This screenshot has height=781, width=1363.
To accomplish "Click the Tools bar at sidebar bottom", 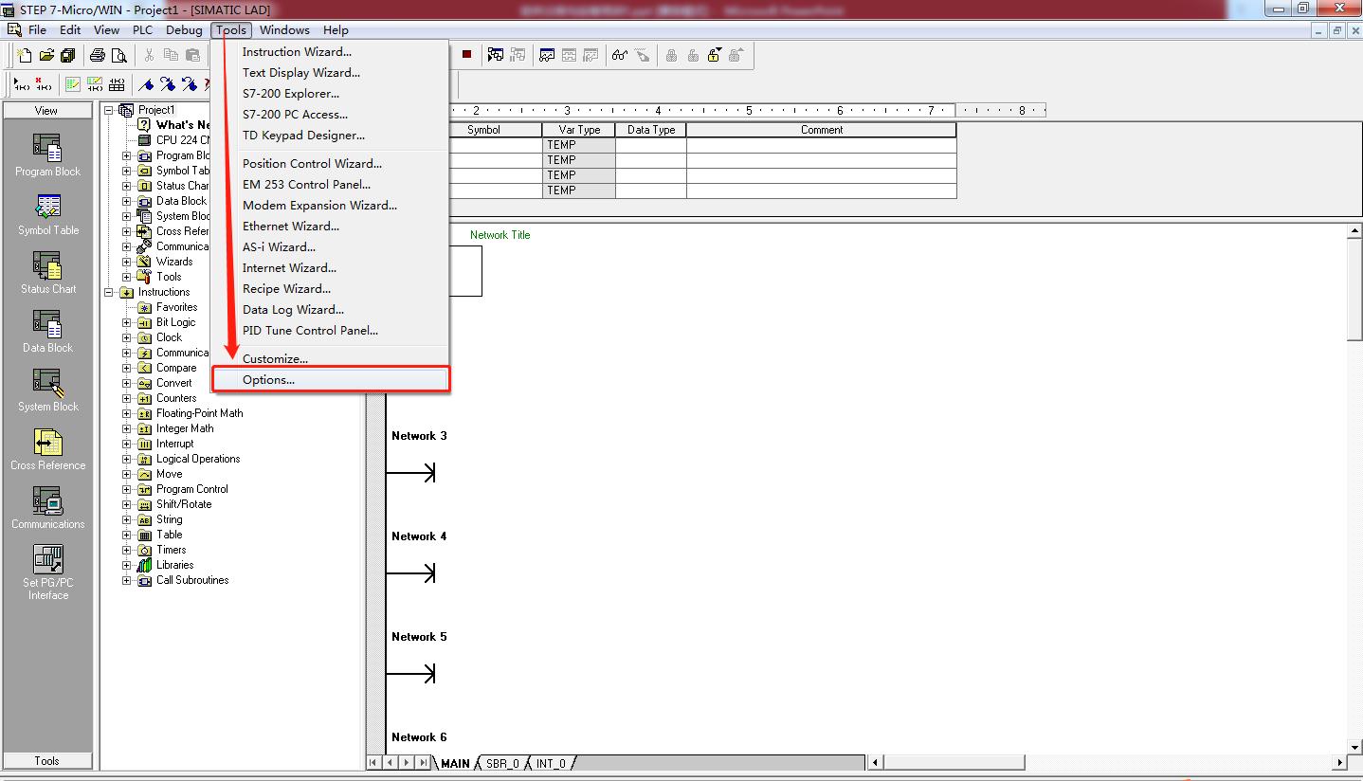I will pyautogui.click(x=47, y=760).
